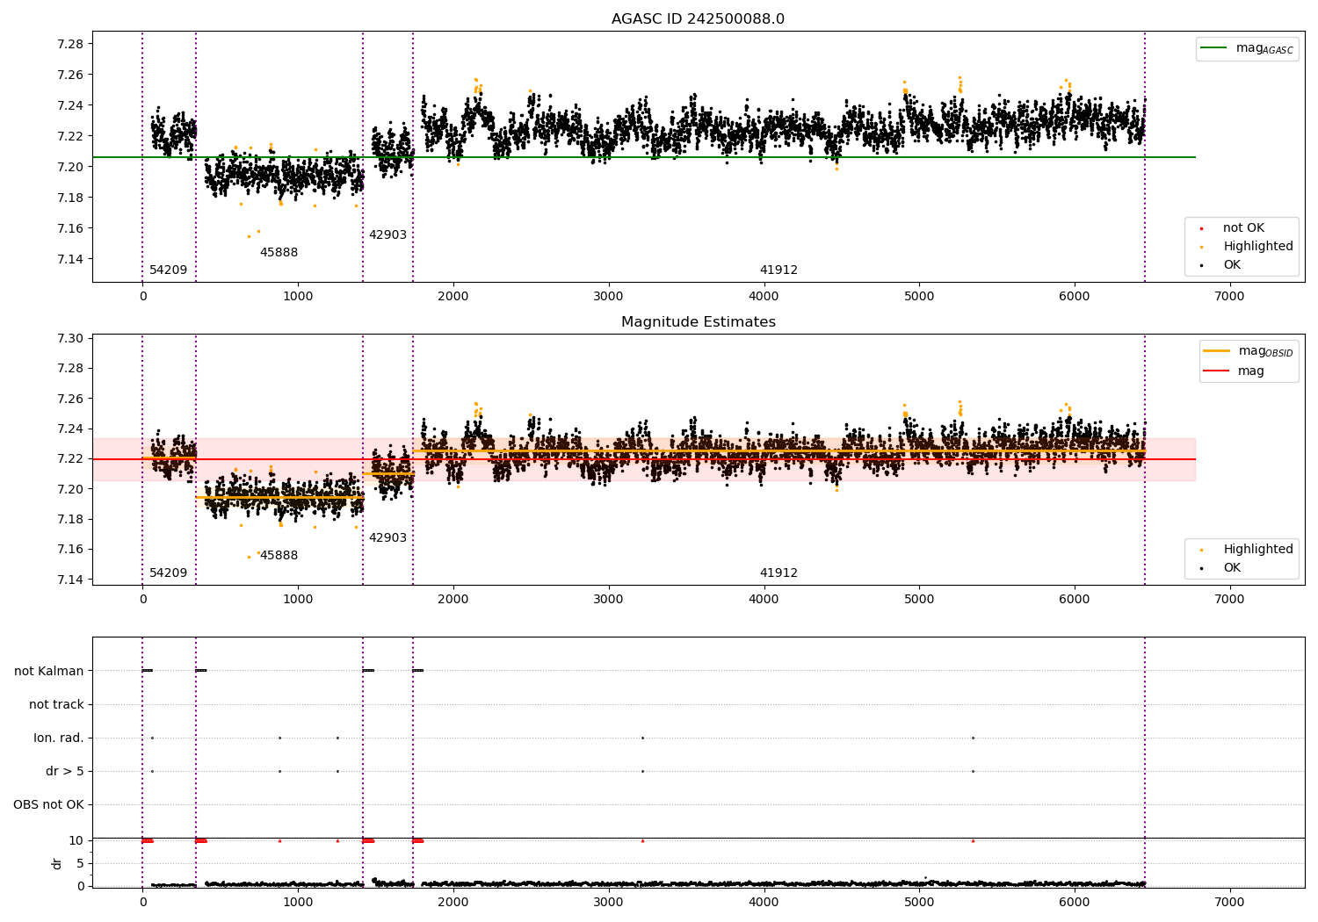Image resolution: width=1318 pixels, height=922 pixels.
Task: Select OBSID label 42903 in top plot
Action: pyautogui.click(x=387, y=235)
